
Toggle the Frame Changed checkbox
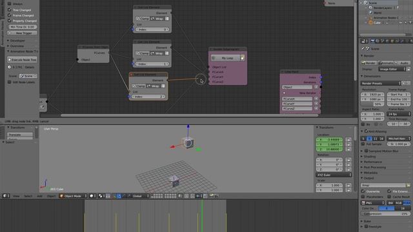click(x=10, y=15)
